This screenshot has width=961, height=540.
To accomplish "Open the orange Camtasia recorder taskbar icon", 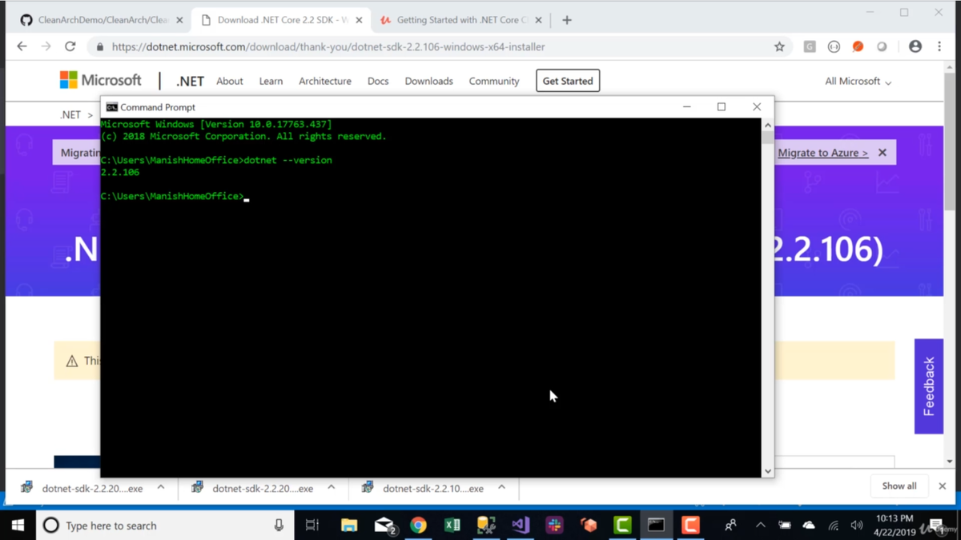I will click(x=690, y=526).
